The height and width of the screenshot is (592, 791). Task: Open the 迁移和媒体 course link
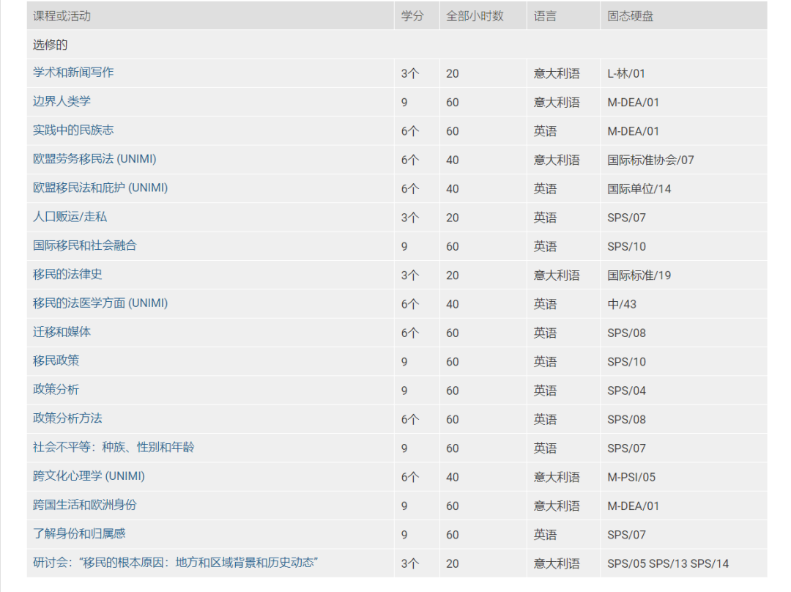click(62, 332)
